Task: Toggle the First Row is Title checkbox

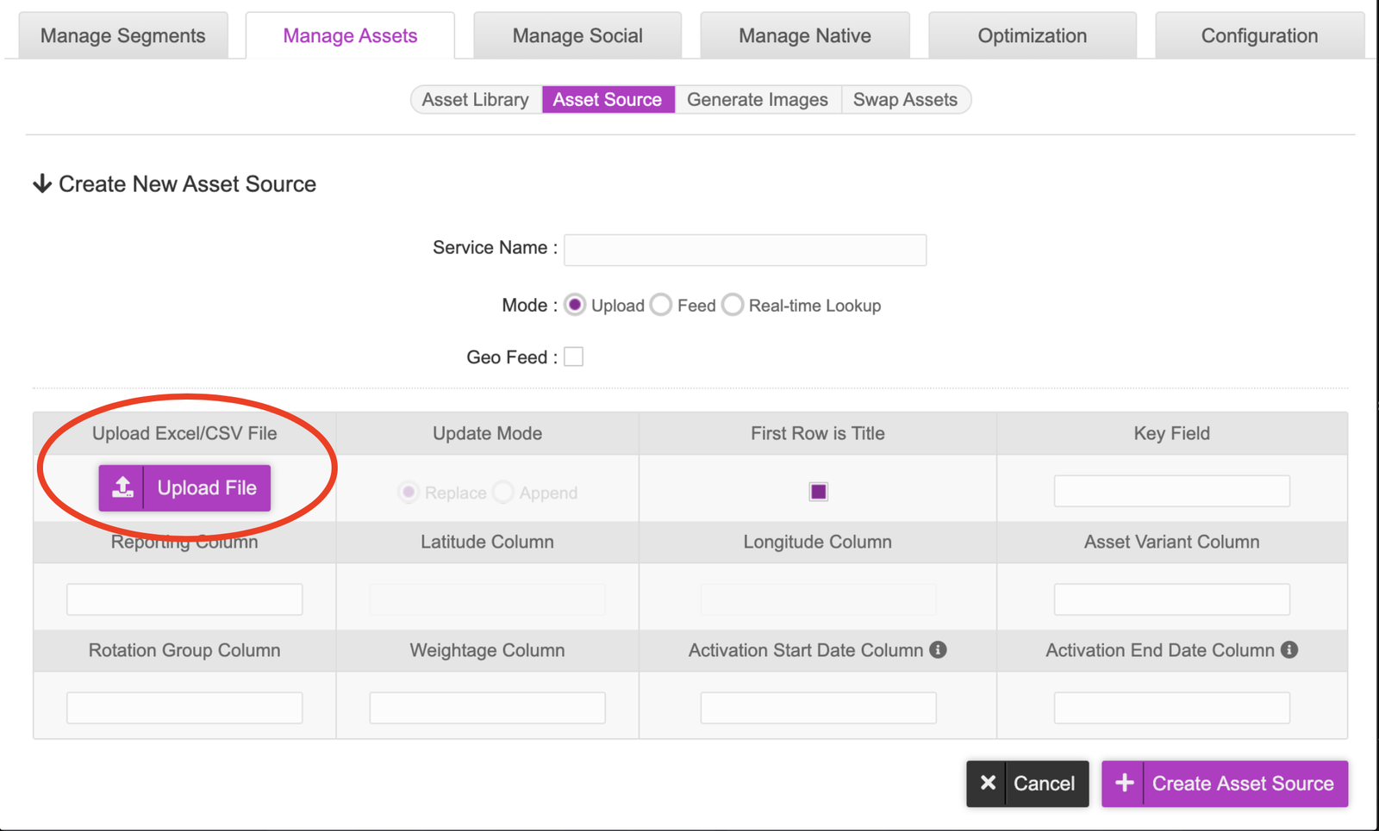Action: tap(818, 492)
